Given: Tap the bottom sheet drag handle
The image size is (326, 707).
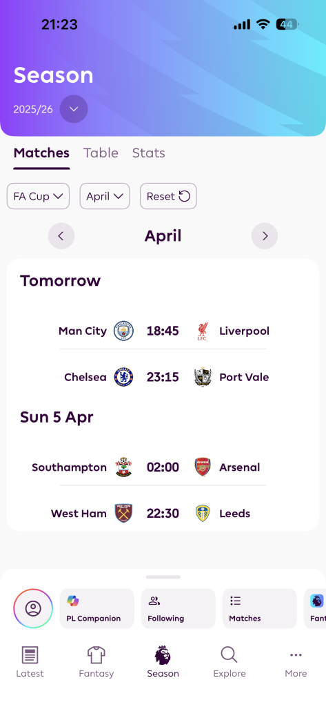Looking at the screenshot, I should click(x=163, y=577).
